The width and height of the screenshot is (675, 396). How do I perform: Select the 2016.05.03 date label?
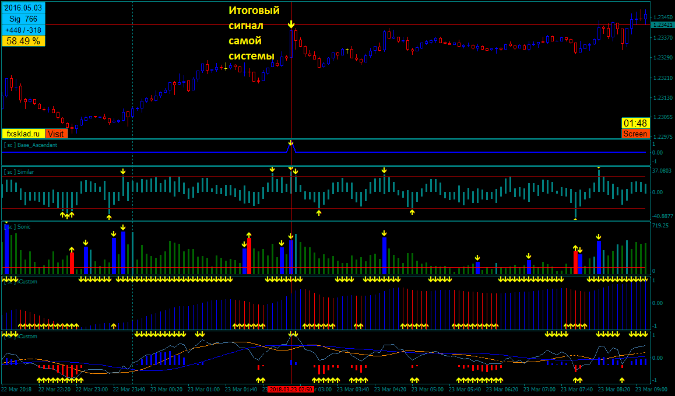(23, 8)
